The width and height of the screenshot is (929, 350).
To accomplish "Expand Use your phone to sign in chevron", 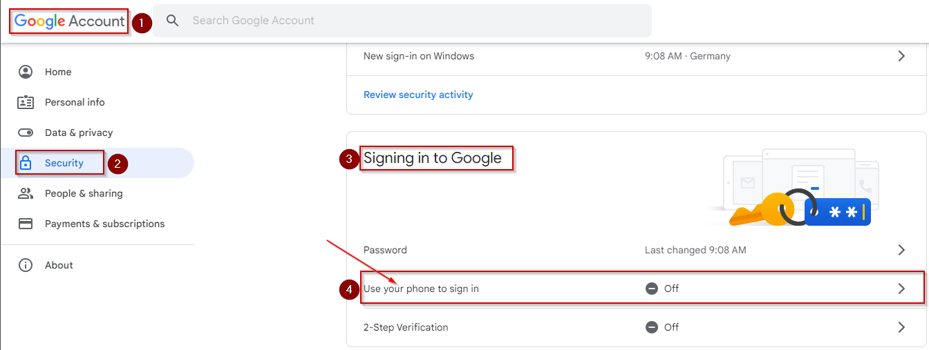I will 901,289.
